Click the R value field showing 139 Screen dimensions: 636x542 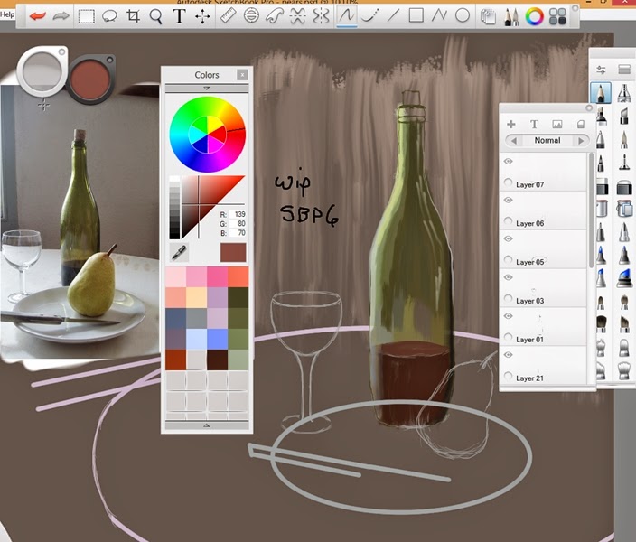[x=238, y=214]
